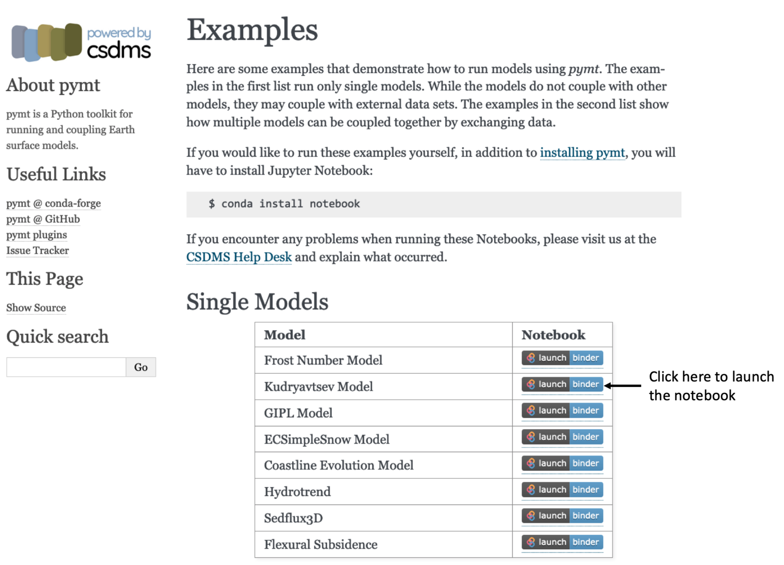Click the powered by CSDMS logo
The image size is (784, 565).
point(81,42)
